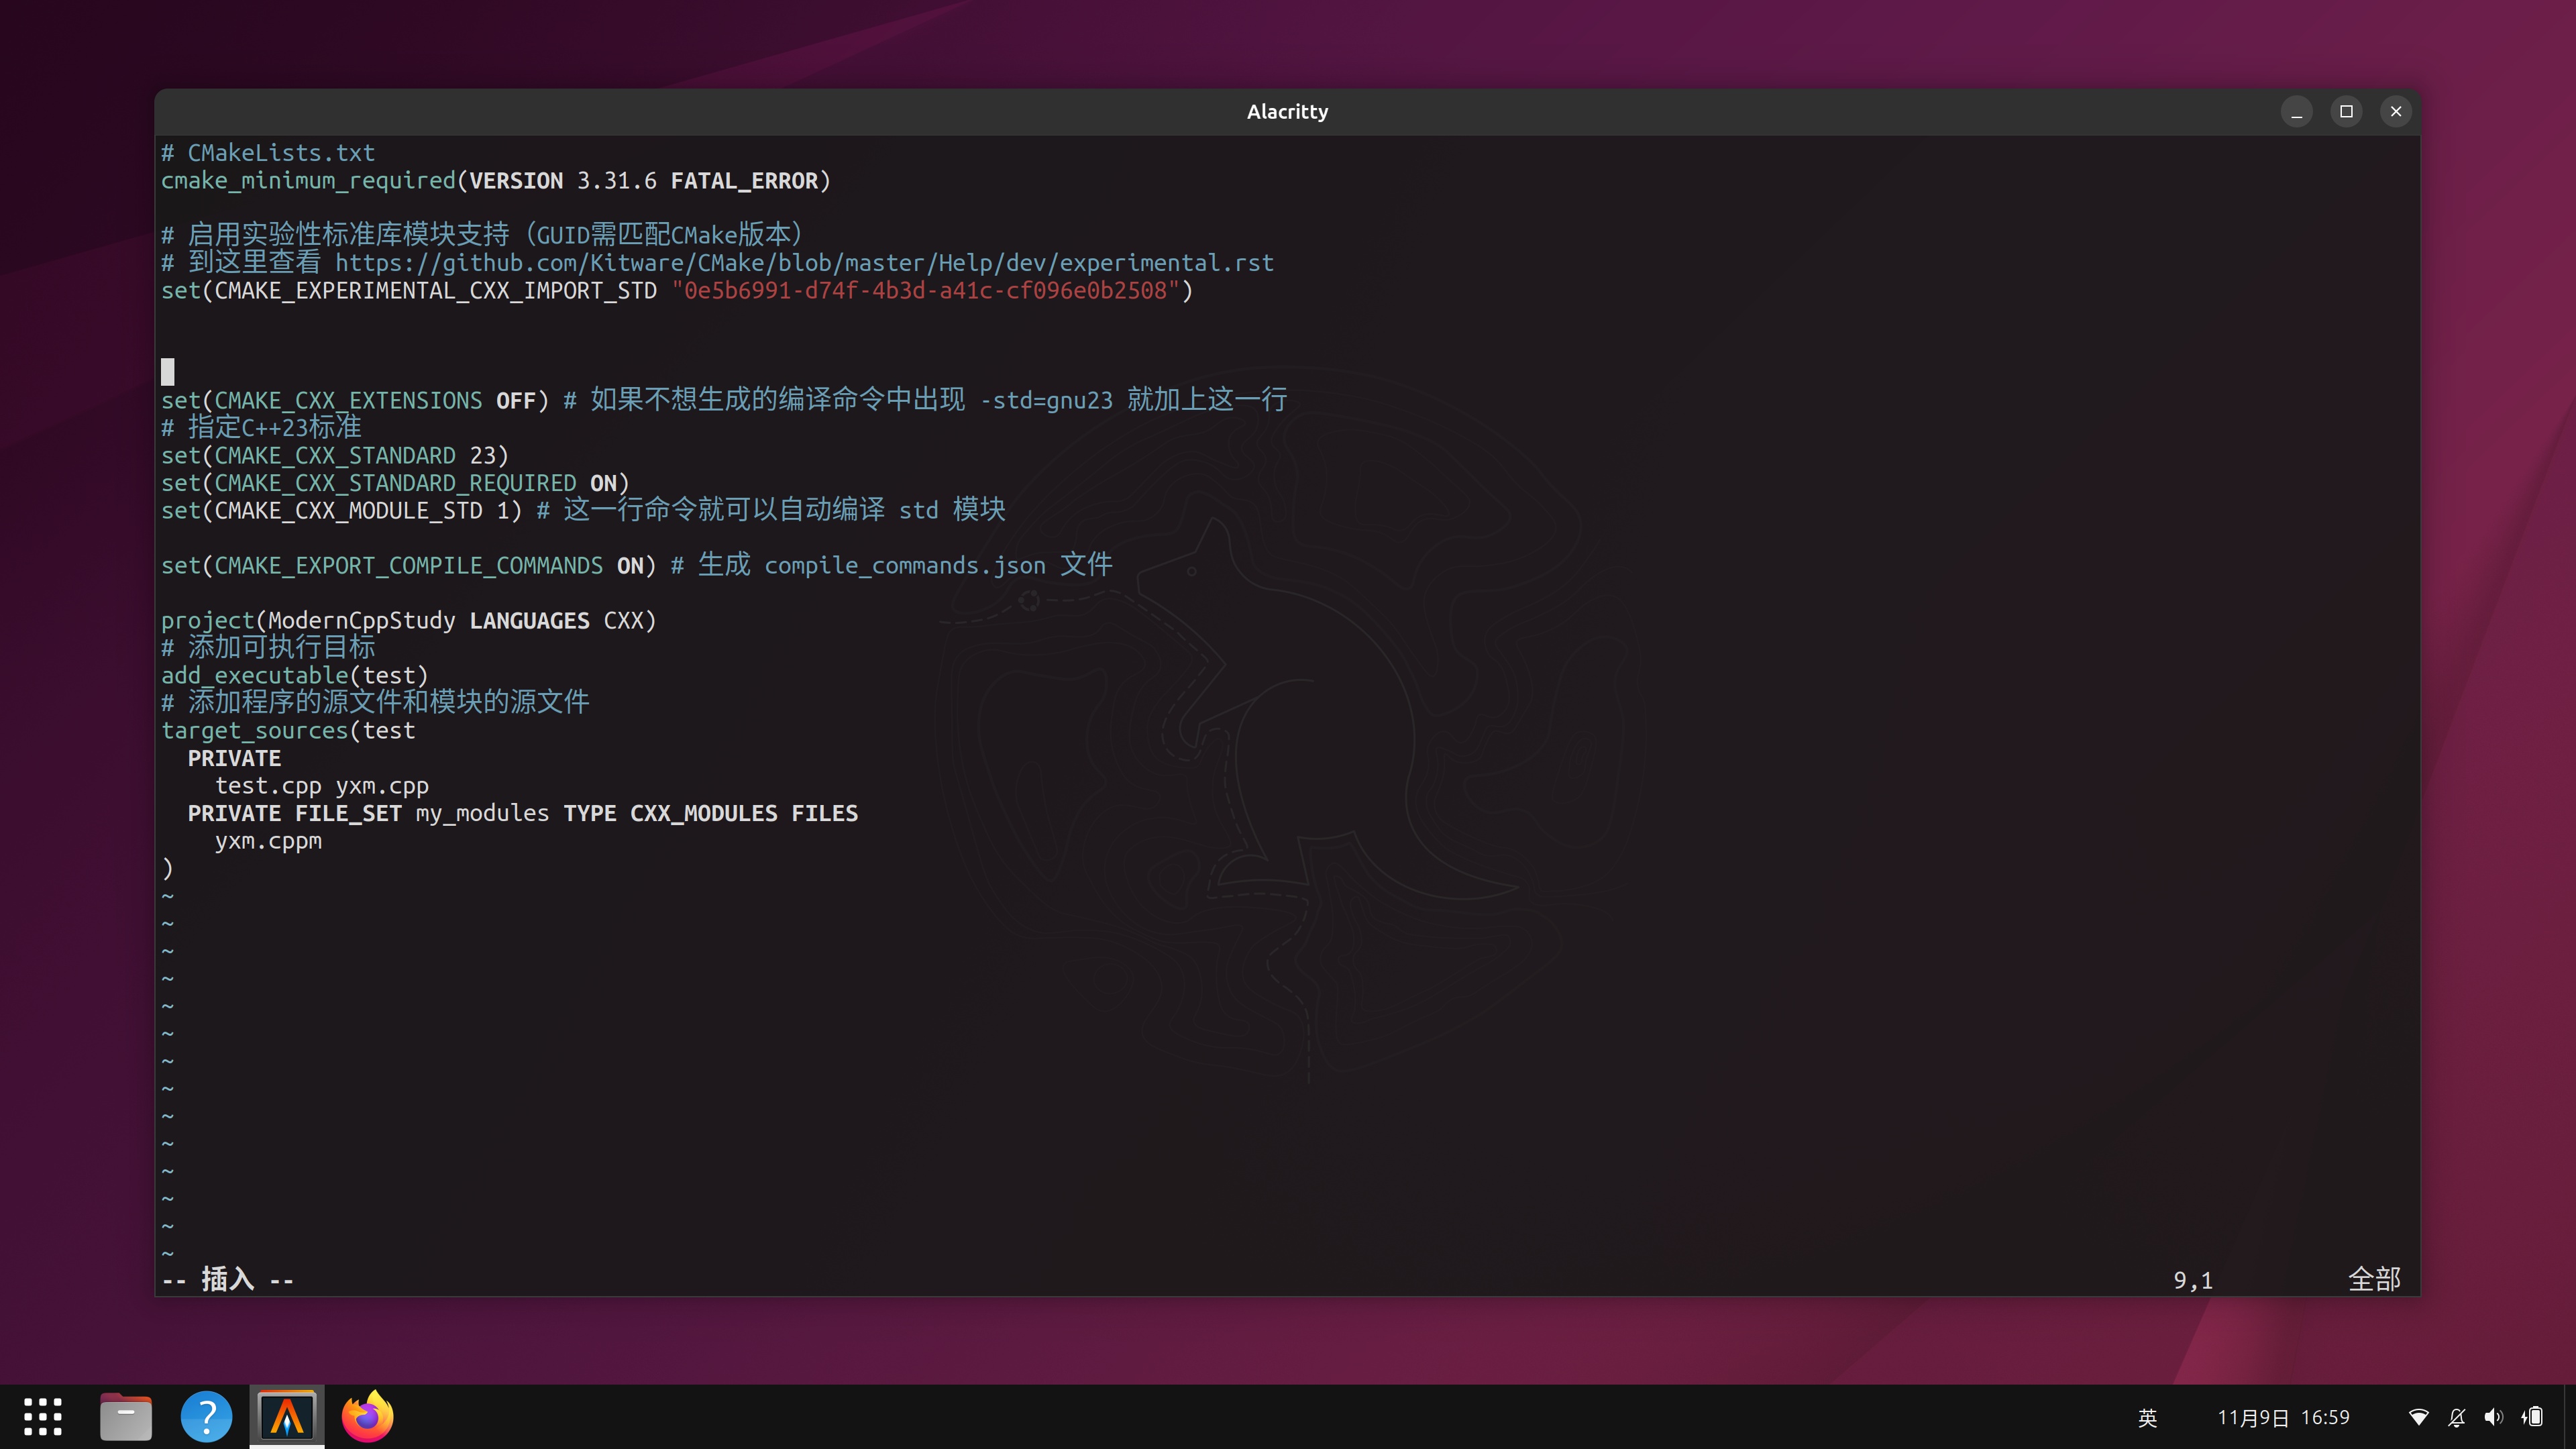Launch Firefox from the dock

click(367, 1417)
